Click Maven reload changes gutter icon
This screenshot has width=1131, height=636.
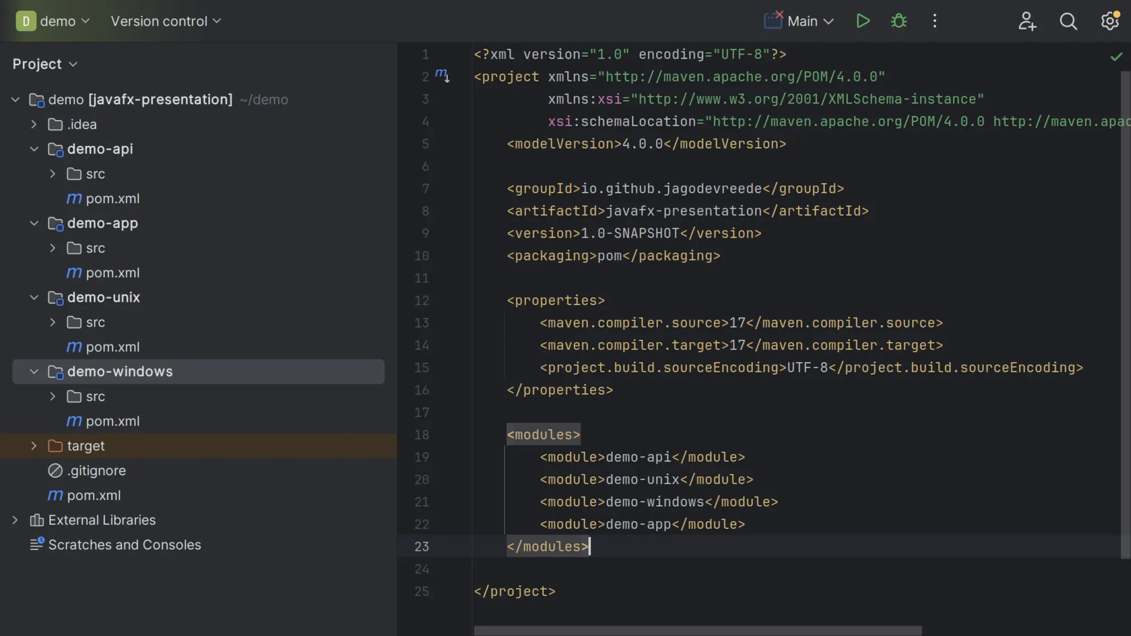442,75
